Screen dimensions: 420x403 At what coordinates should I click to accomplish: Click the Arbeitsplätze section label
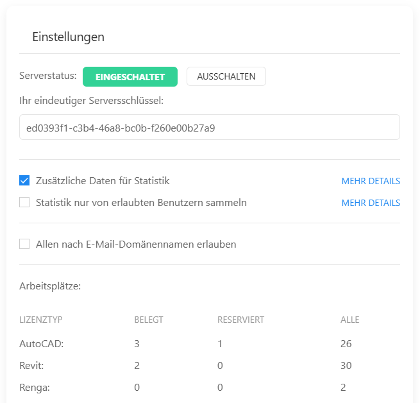coord(50,286)
